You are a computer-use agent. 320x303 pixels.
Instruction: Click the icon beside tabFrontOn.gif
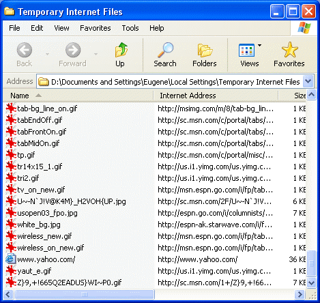(x=11, y=132)
